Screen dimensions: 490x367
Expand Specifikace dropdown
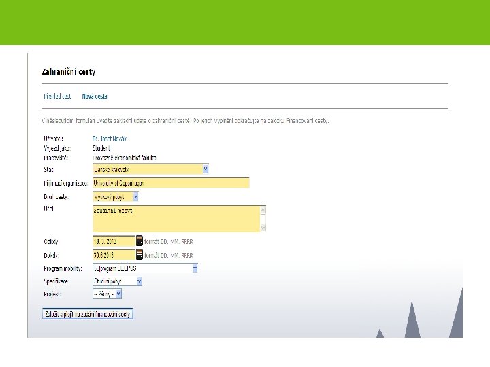[x=117, y=281]
